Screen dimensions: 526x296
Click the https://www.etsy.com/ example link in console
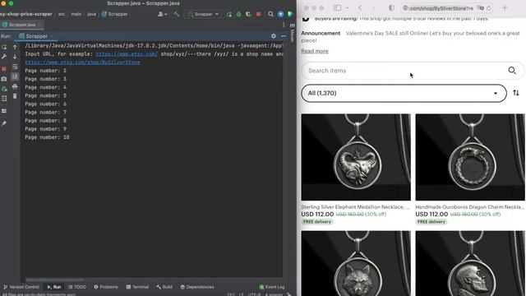tap(127, 54)
